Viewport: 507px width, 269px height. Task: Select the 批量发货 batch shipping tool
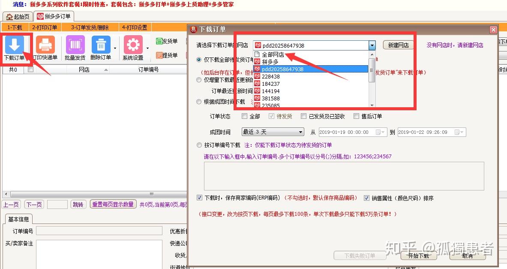74,44
